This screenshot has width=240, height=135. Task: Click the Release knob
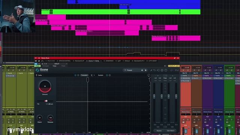point(50,118)
